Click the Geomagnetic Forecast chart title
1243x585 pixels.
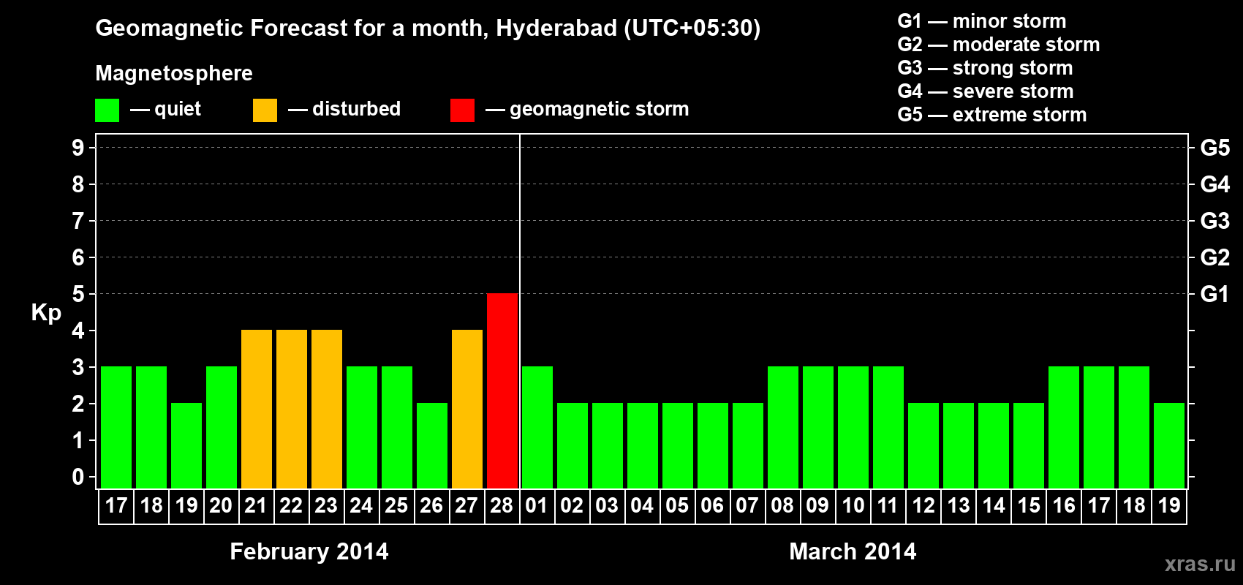[428, 29]
